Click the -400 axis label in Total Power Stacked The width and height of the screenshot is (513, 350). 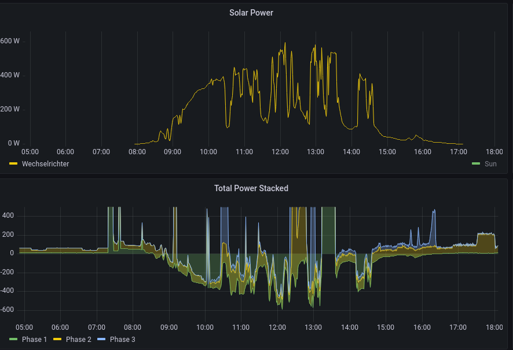pyautogui.click(x=7, y=291)
